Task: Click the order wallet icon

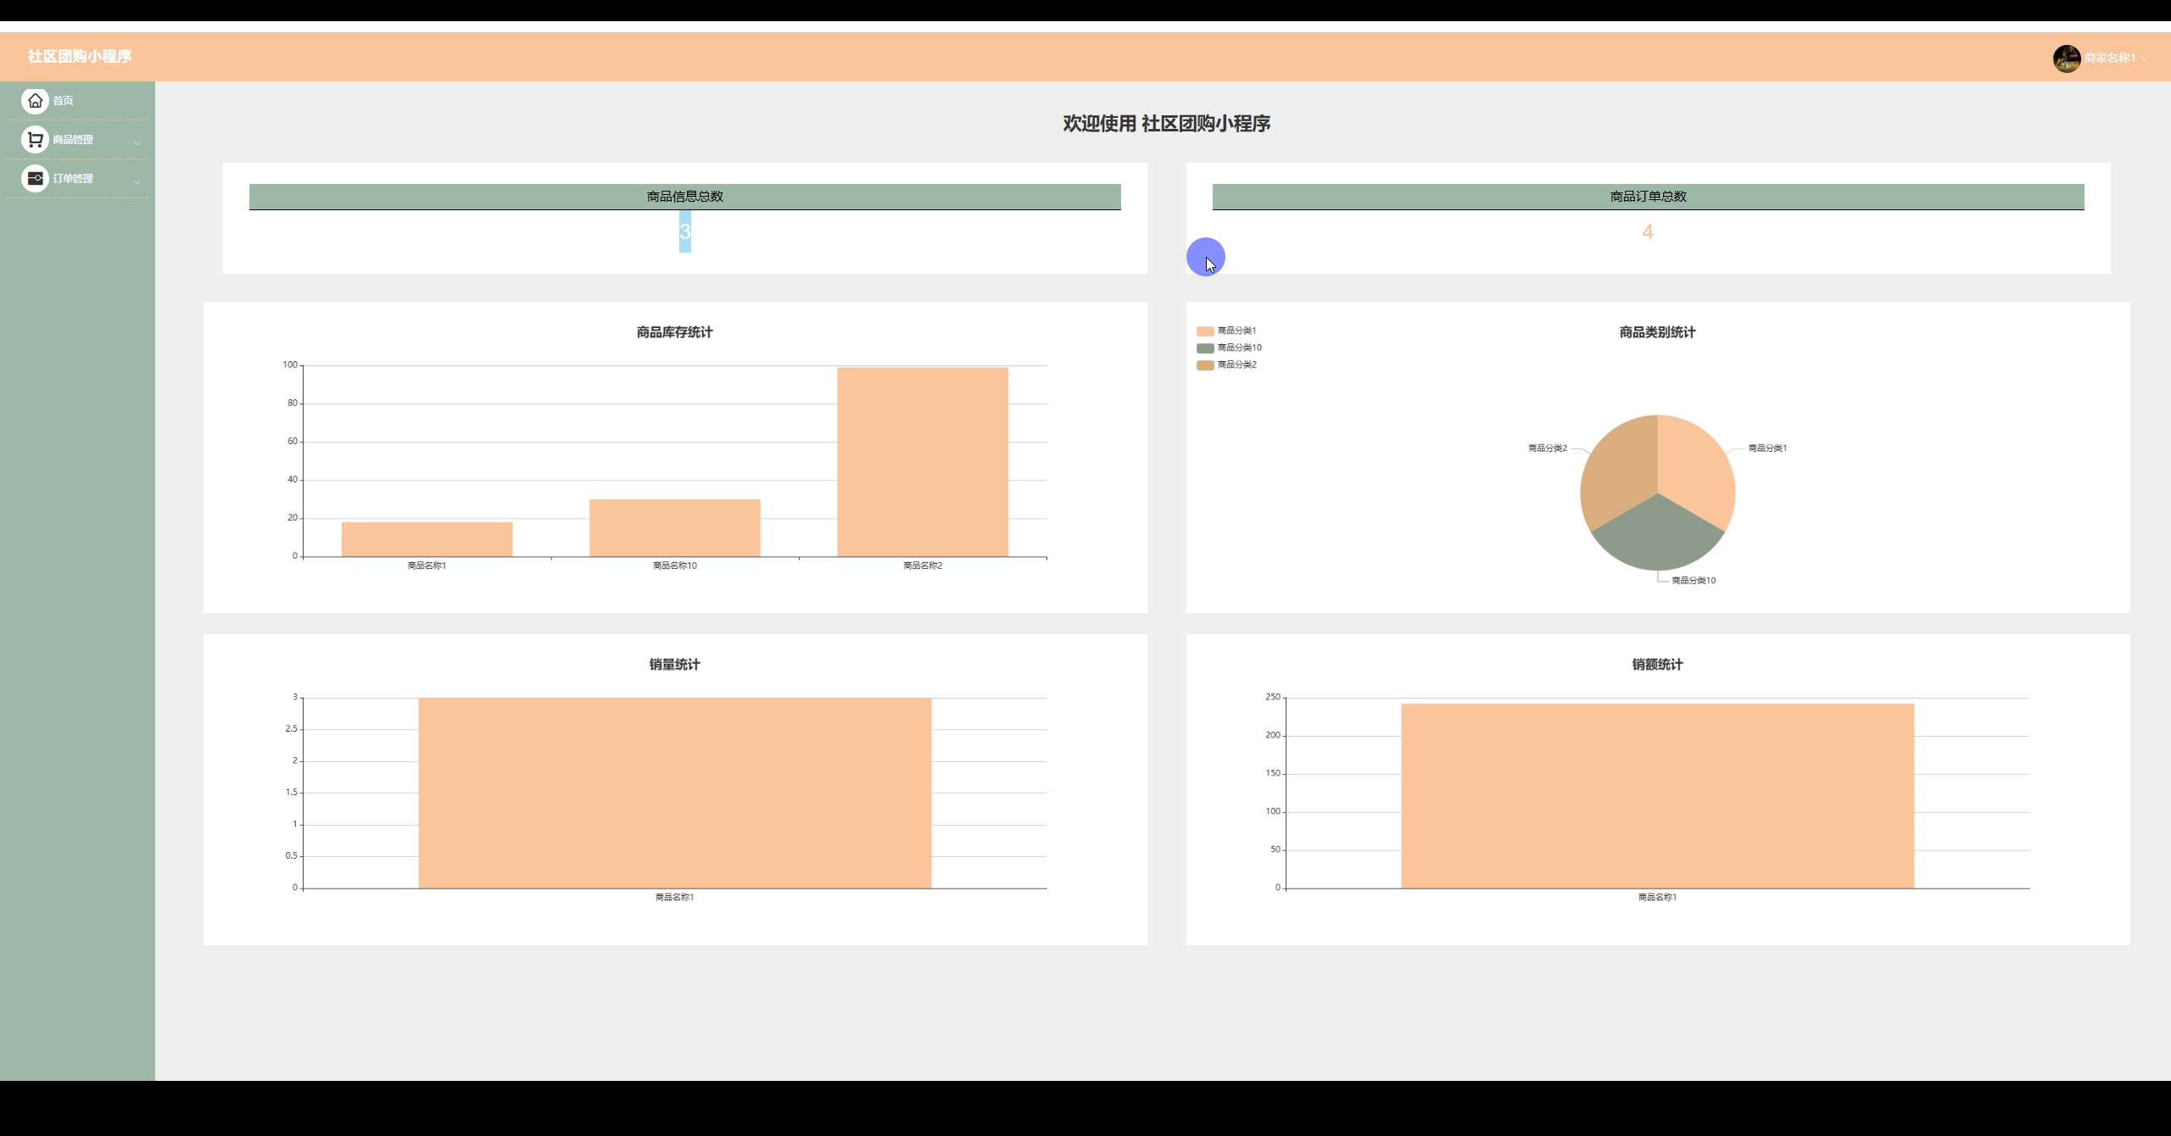Action: tap(35, 179)
